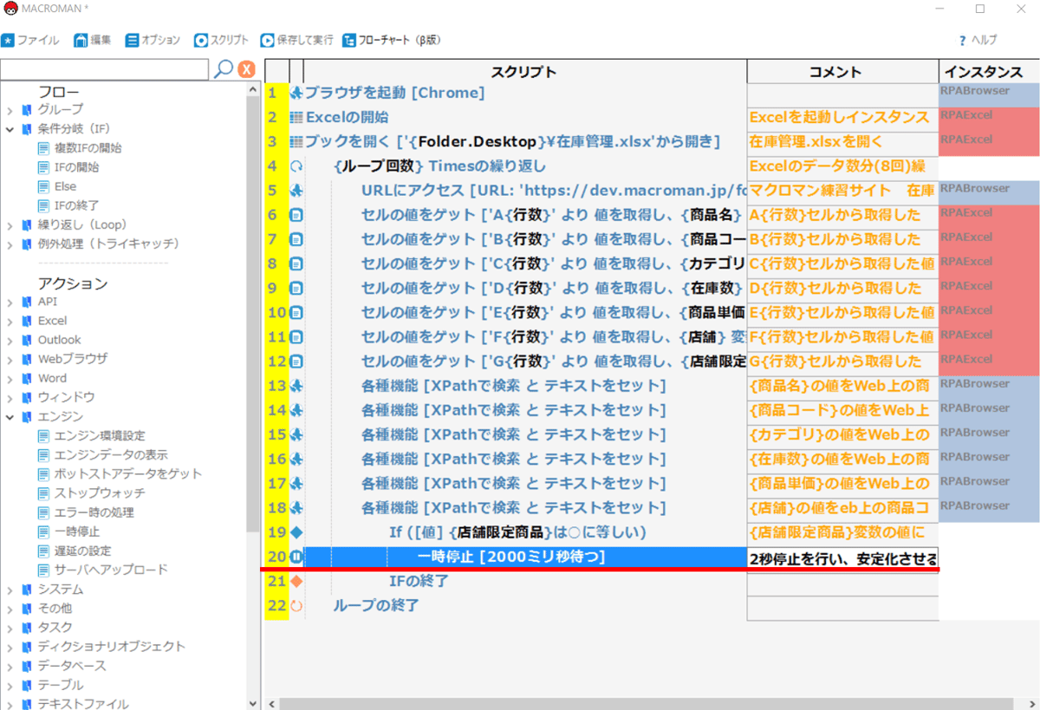Click loop end icon on row 22
The image size is (1040, 710).
(296, 606)
